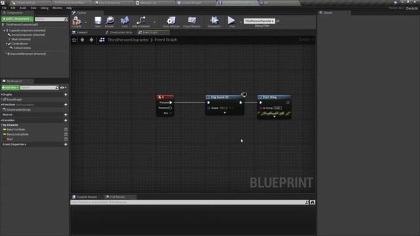
Task: Add a new function with Functions plus icon
Action: (66, 105)
